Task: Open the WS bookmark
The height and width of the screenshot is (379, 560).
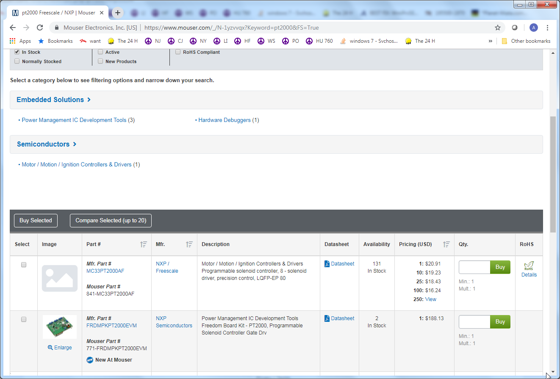Action: pyautogui.click(x=266, y=41)
